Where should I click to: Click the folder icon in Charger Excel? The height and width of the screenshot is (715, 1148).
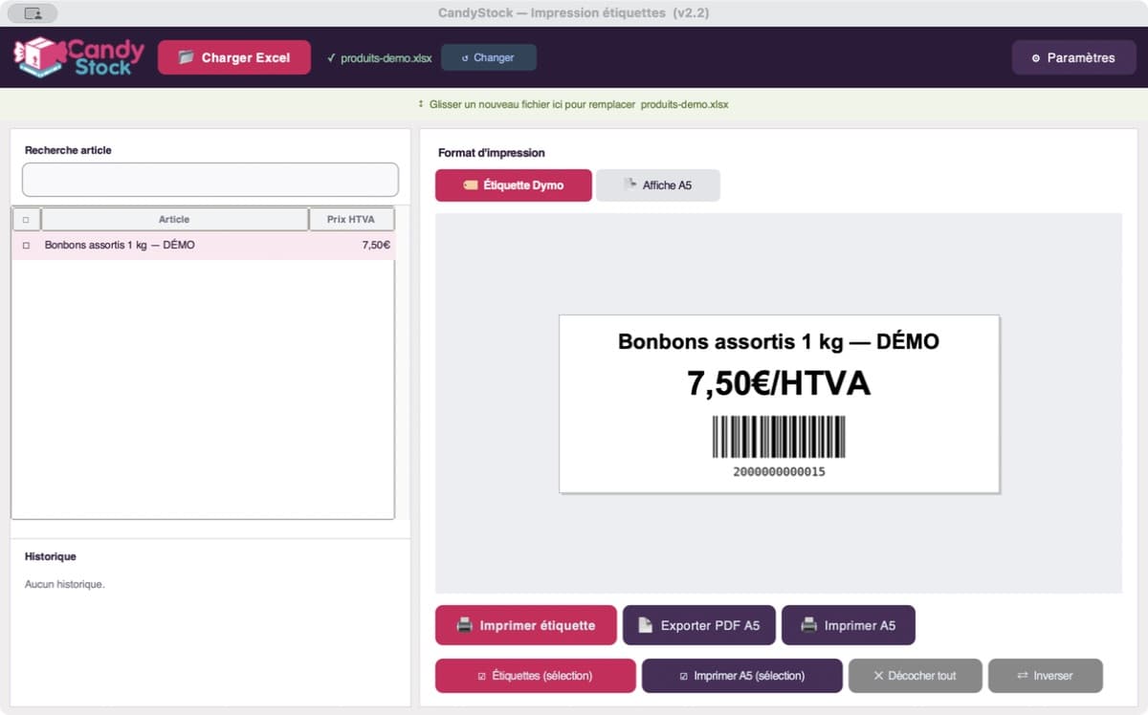[186, 57]
